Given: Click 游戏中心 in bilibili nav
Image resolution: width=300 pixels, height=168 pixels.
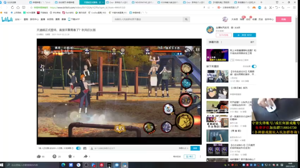Looking at the screenshot, I should (x=34, y=19).
